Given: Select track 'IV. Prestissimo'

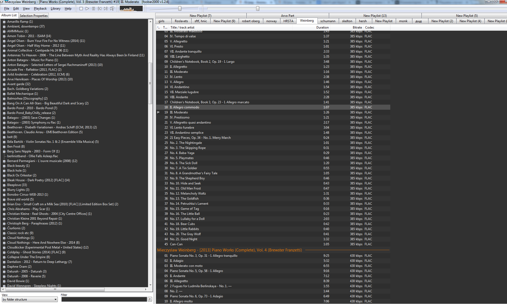Looking at the screenshot, I should pyautogui.click(x=273, y=117).
